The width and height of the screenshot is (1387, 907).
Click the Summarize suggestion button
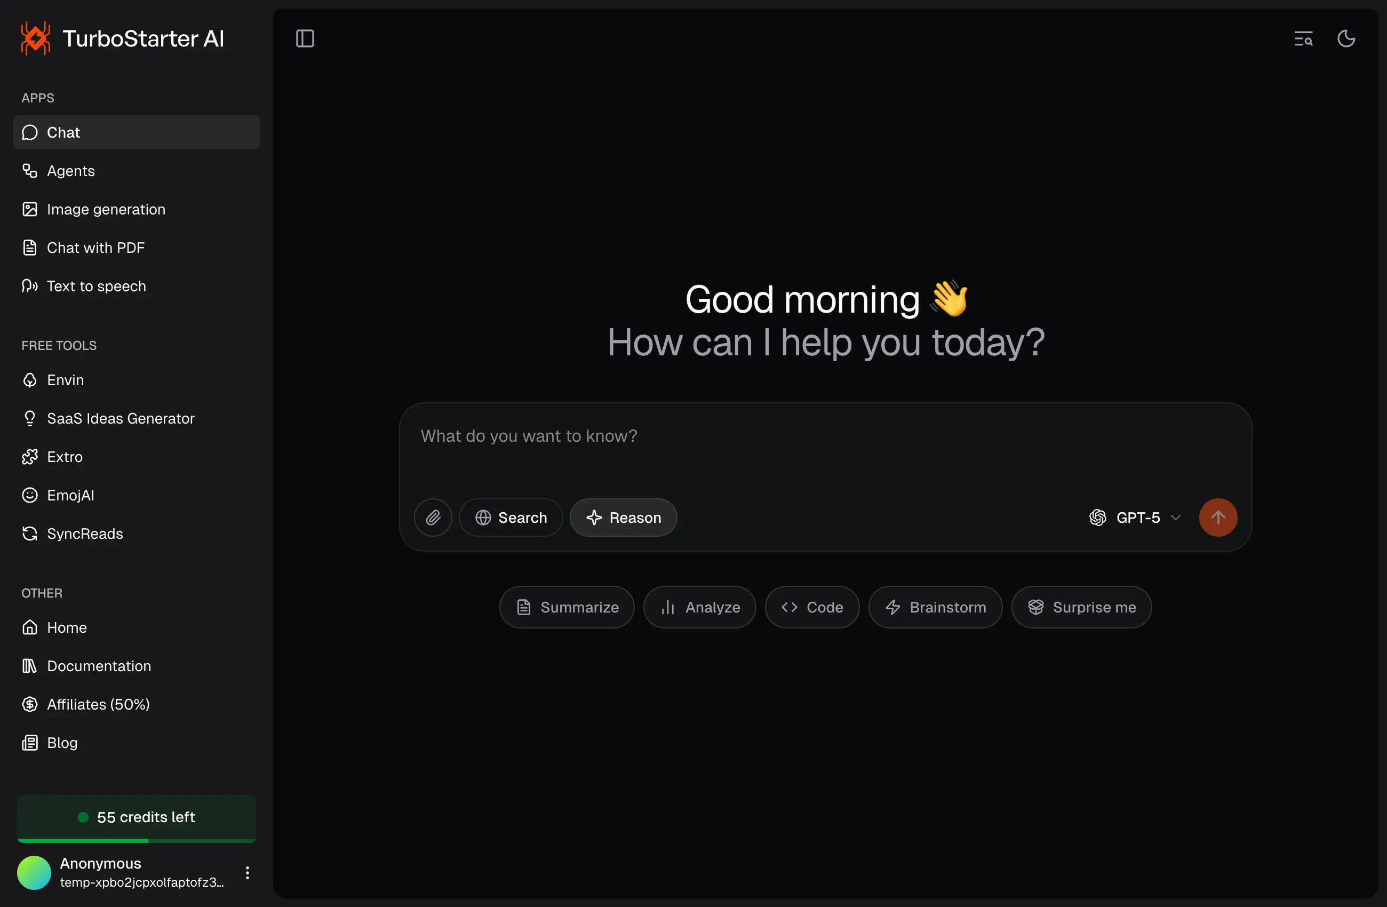(x=567, y=607)
